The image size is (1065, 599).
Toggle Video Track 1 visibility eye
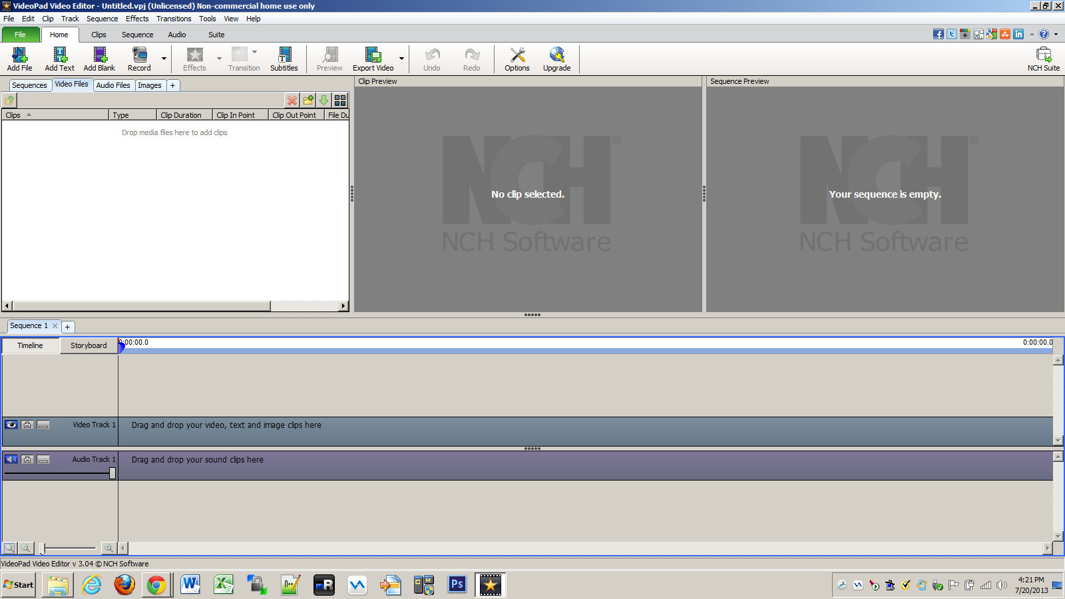(x=11, y=425)
